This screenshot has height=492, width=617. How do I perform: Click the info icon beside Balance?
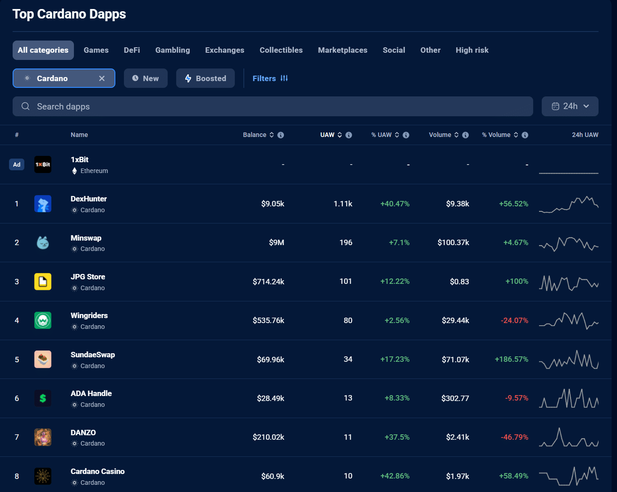[281, 135]
